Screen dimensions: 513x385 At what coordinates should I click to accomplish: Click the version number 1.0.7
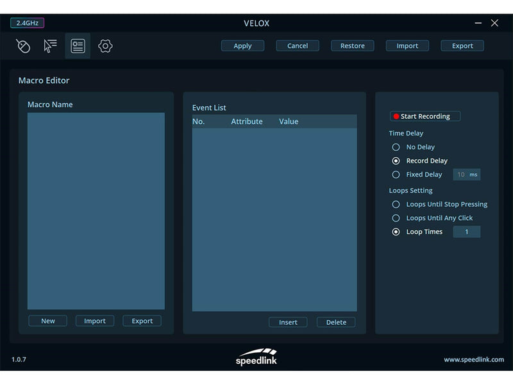(19, 359)
